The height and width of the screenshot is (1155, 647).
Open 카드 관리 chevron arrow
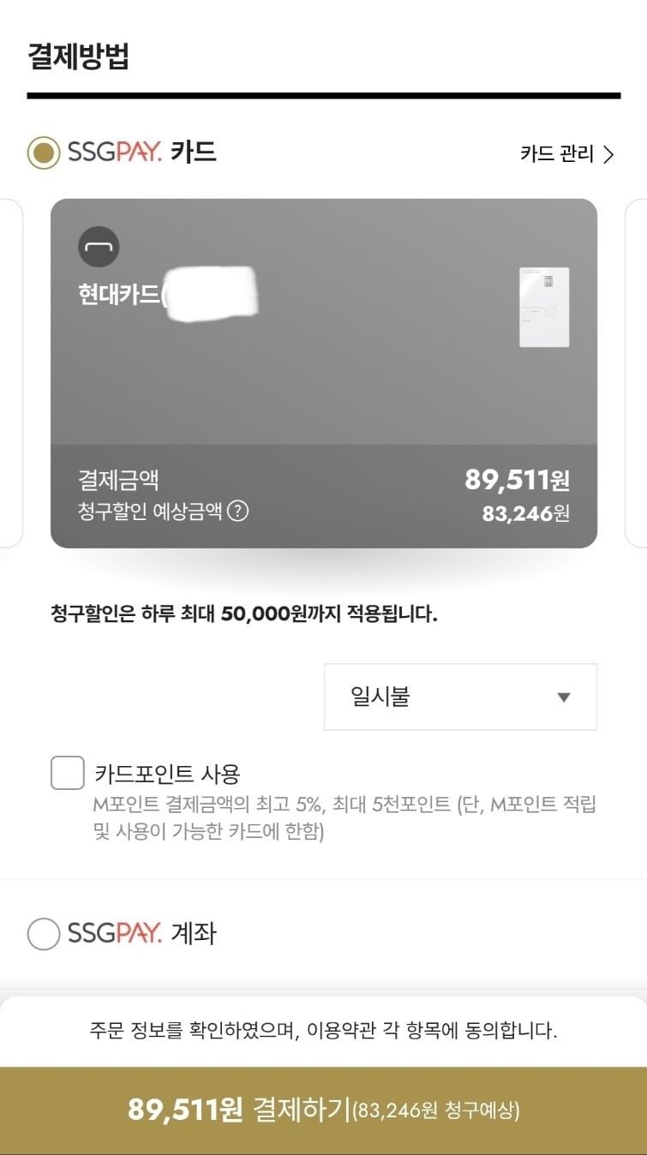[x=608, y=154]
